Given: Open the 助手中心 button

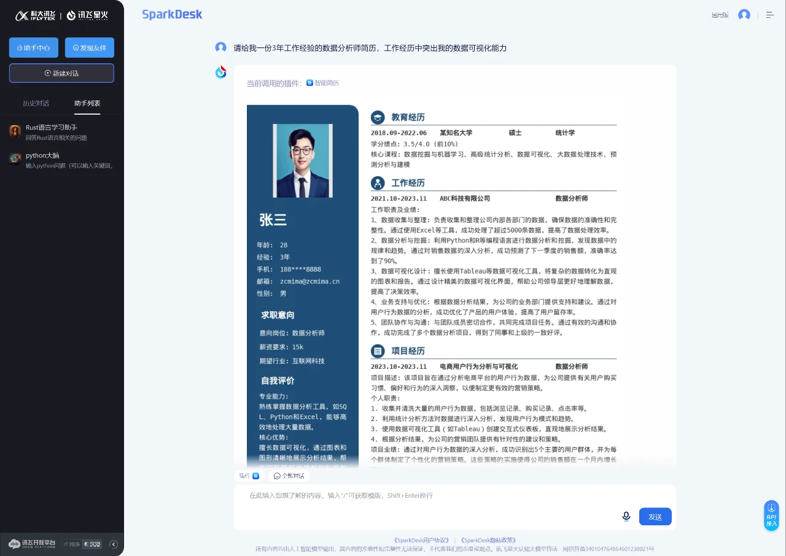Looking at the screenshot, I should (34, 48).
